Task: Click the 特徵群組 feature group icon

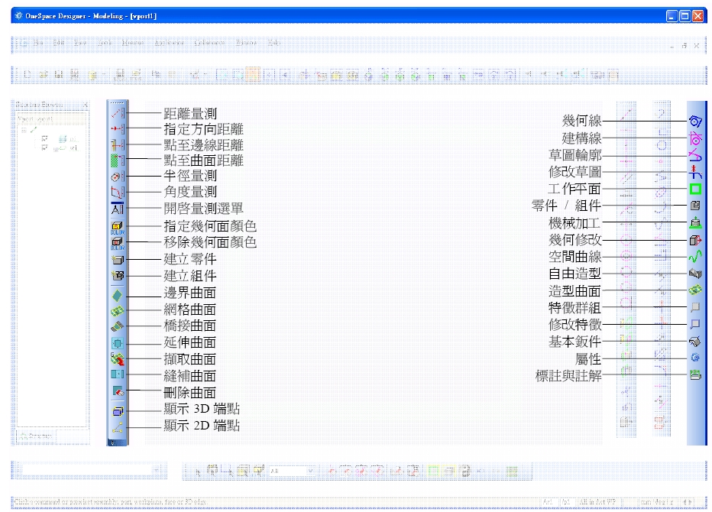Action: 695,307
